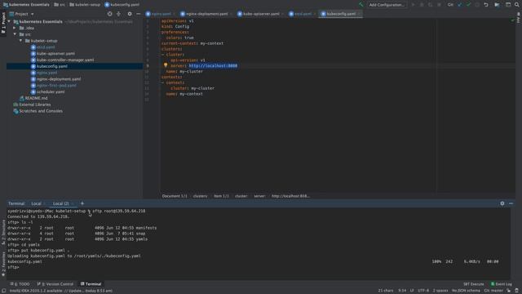Open terminal panel settings gear
Image resolution: width=522 pixels, height=294 pixels.
click(502, 203)
